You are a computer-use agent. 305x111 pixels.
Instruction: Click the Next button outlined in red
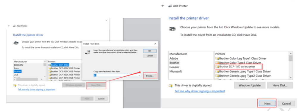click(x=267, y=104)
